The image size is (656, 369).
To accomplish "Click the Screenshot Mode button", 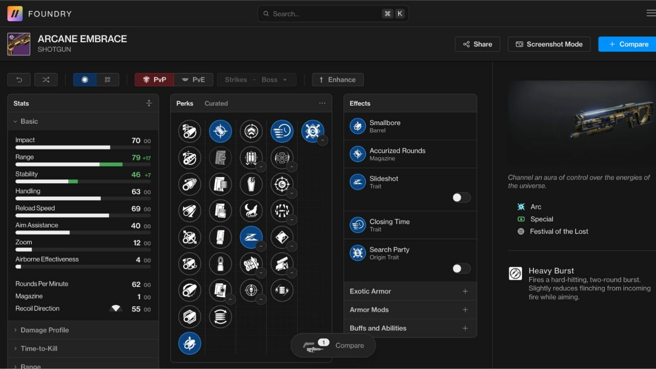I will [549, 44].
